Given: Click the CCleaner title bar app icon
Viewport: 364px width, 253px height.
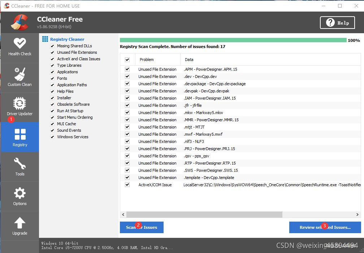Looking at the screenshot, I should point(6,6).
